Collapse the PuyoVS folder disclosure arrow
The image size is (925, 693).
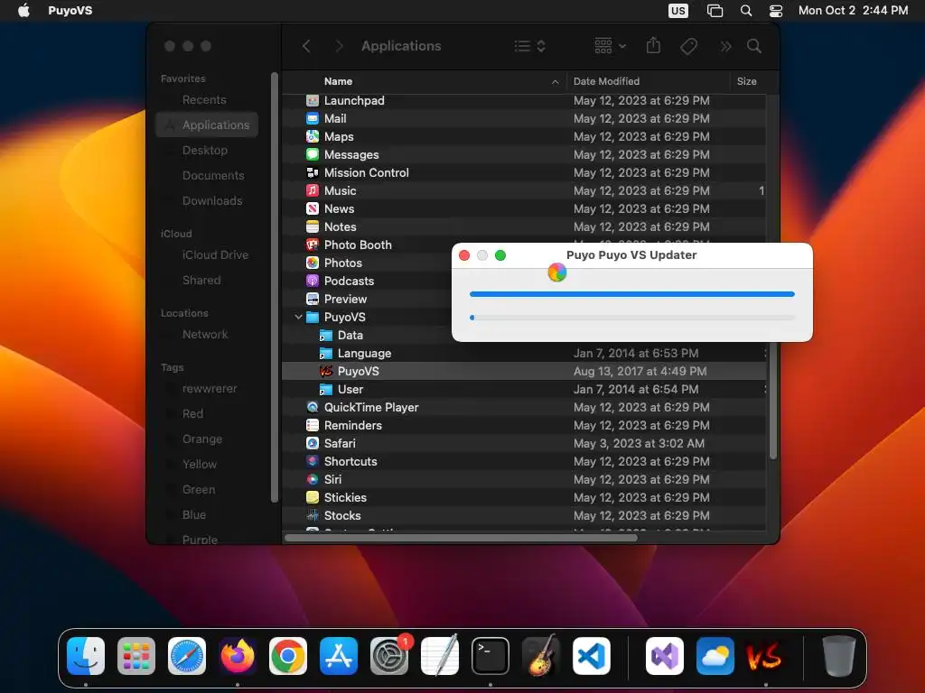(298, 317)
